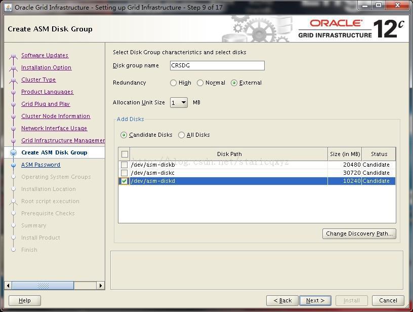Open Allocation Unit Size dropdown
The image size is (413, 312).
179,102
